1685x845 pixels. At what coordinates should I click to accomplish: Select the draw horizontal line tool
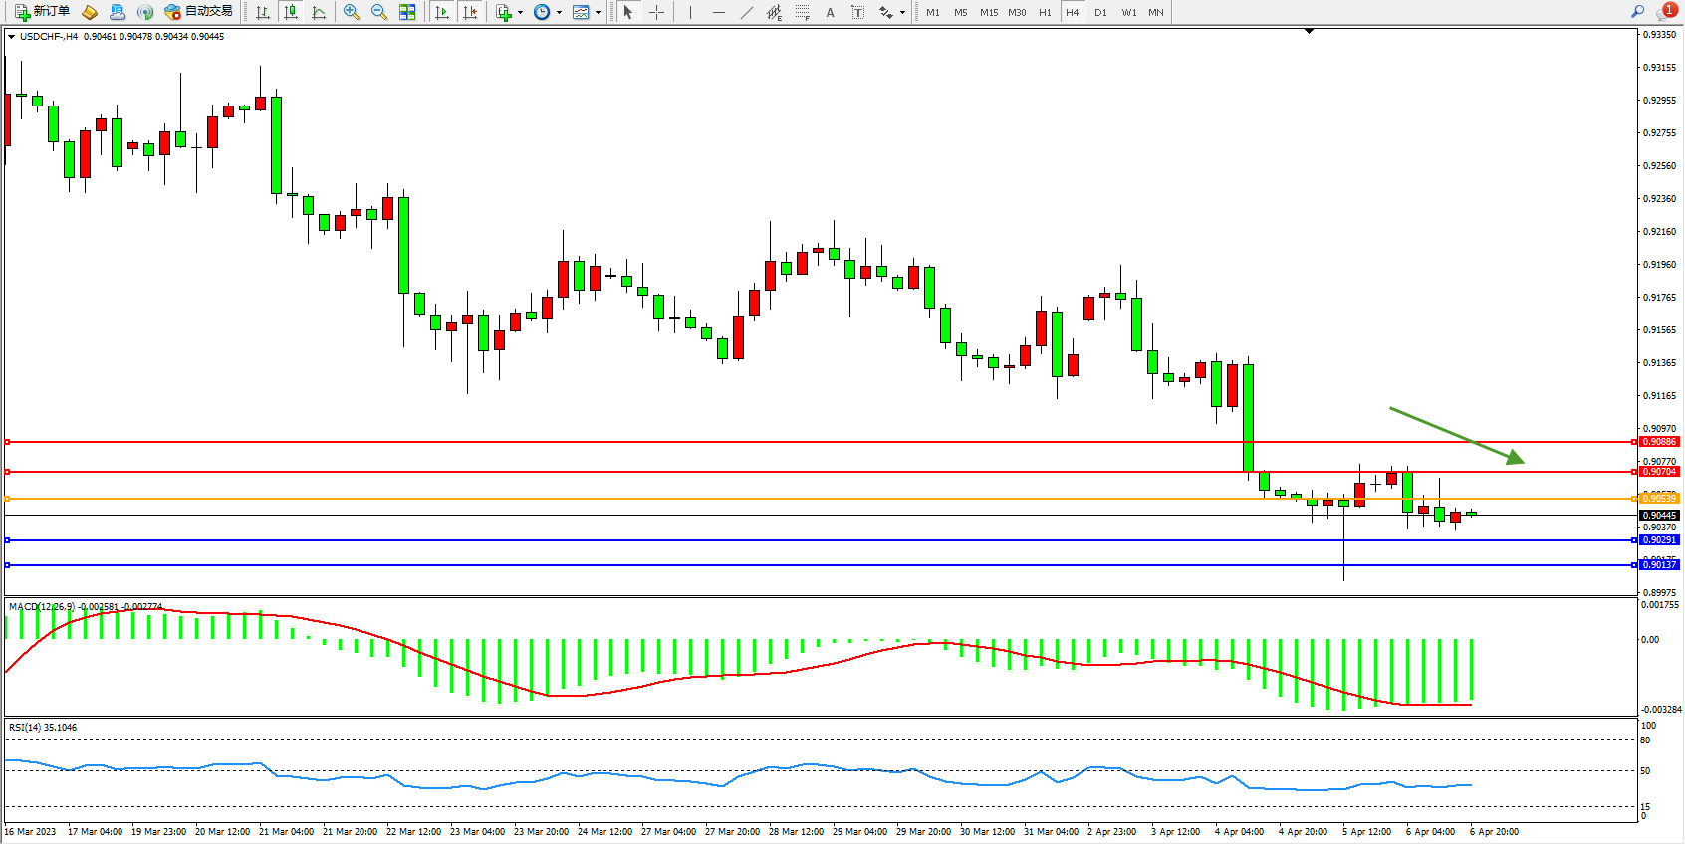pos(719,12)
